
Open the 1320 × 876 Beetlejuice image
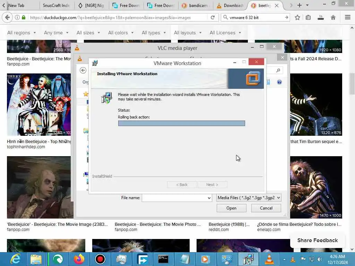coord(316,105)
